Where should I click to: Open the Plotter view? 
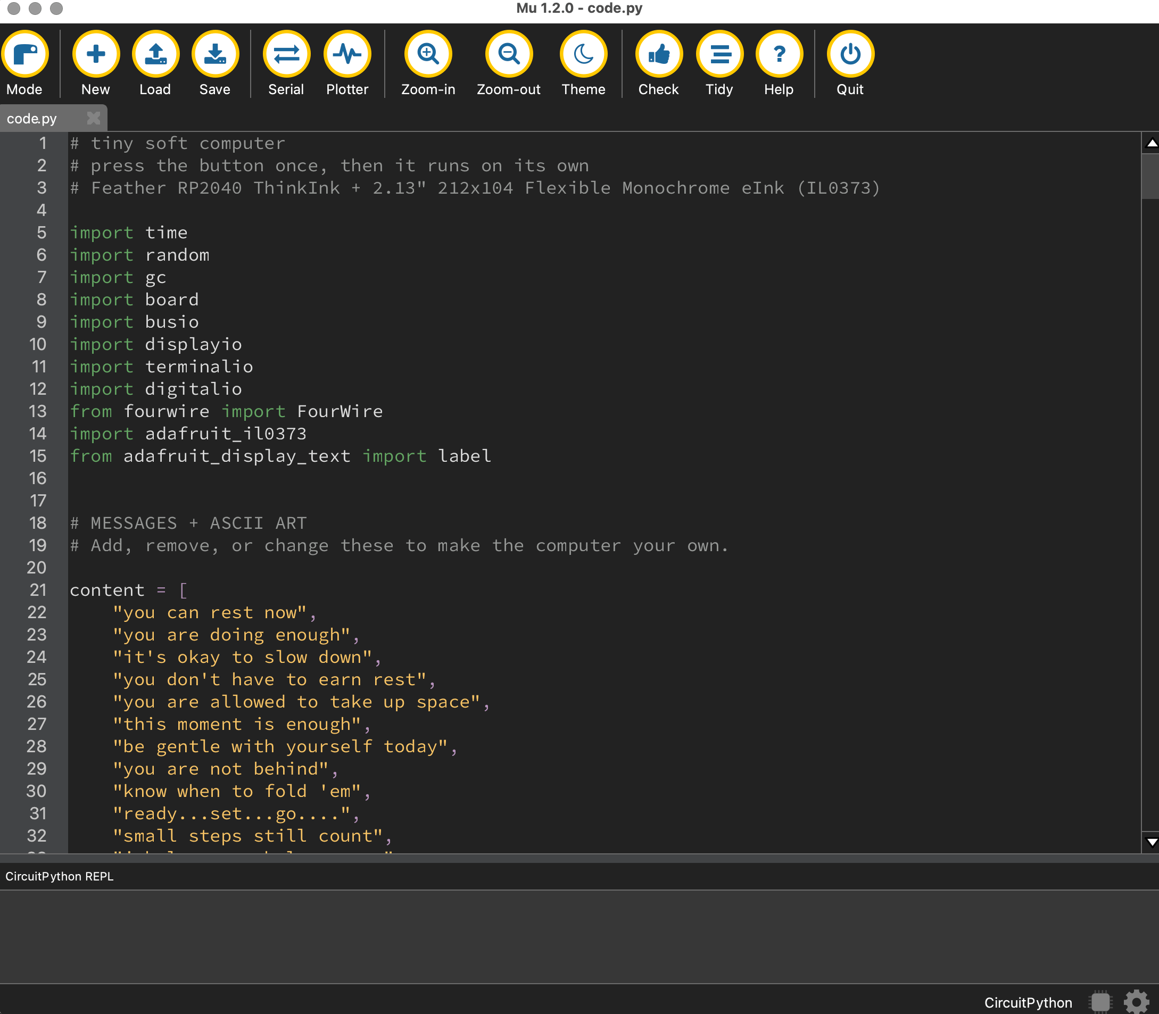(347, 55)
